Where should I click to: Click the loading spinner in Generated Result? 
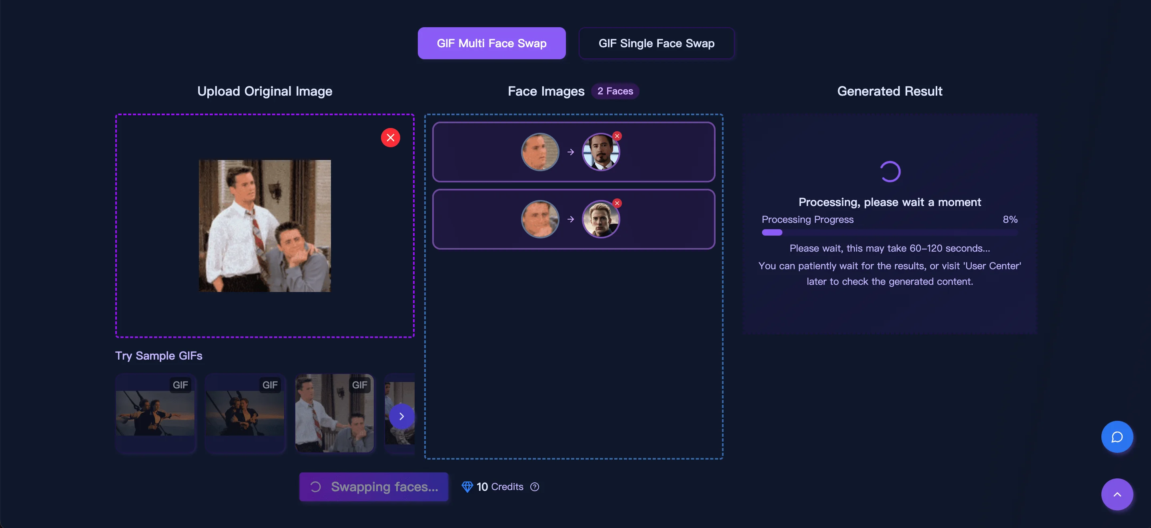pos(890,172)
